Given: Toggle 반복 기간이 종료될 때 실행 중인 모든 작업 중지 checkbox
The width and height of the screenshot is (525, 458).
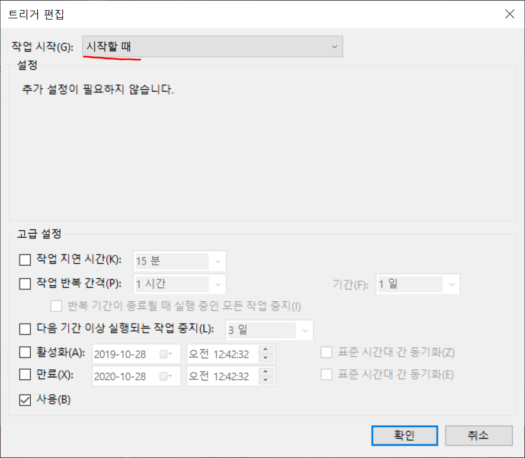Looking at the screenshot, I should click(56, 306).
